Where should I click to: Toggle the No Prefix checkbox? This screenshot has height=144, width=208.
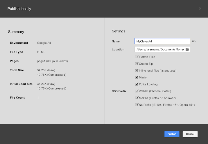(x=137, y=105)
